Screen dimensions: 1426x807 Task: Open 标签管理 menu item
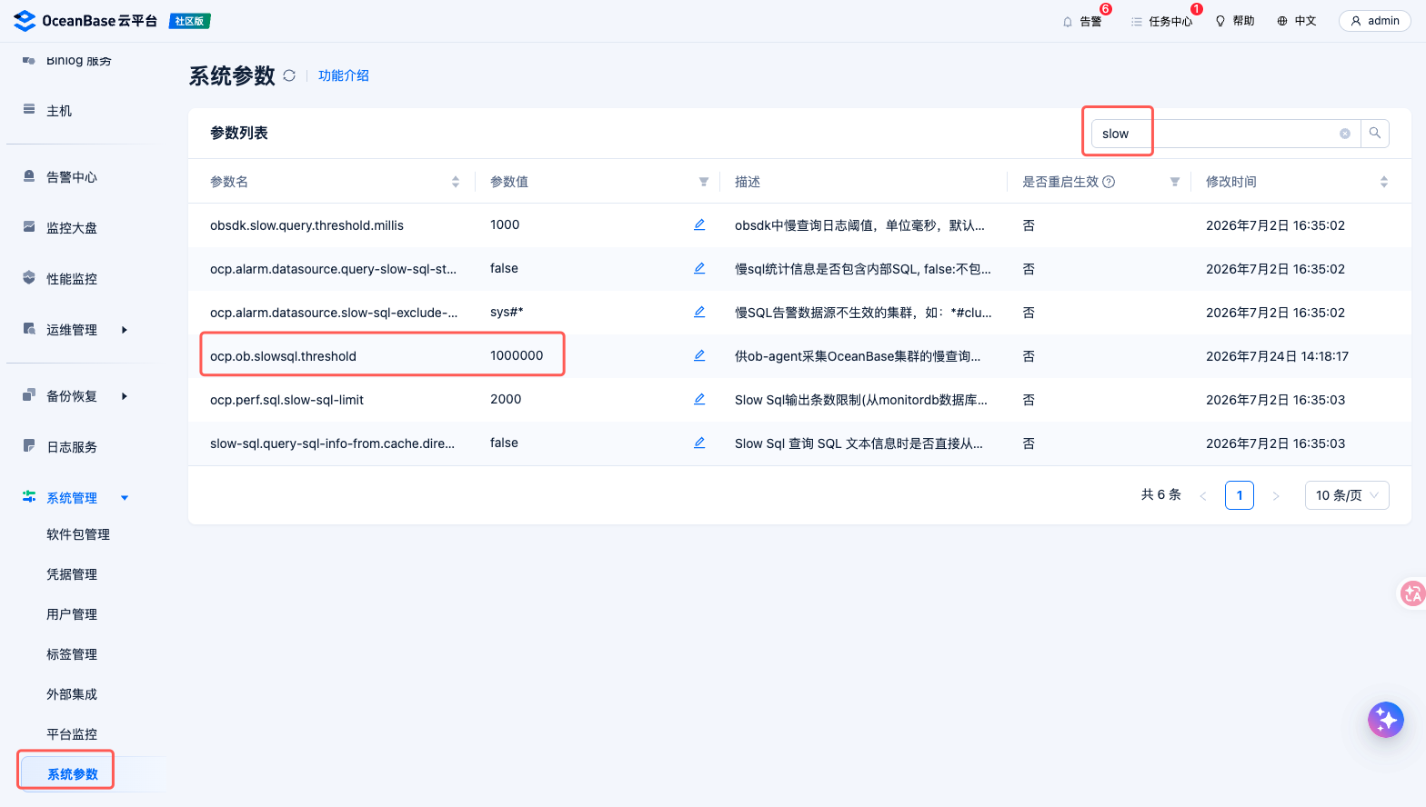coord(72,654)
